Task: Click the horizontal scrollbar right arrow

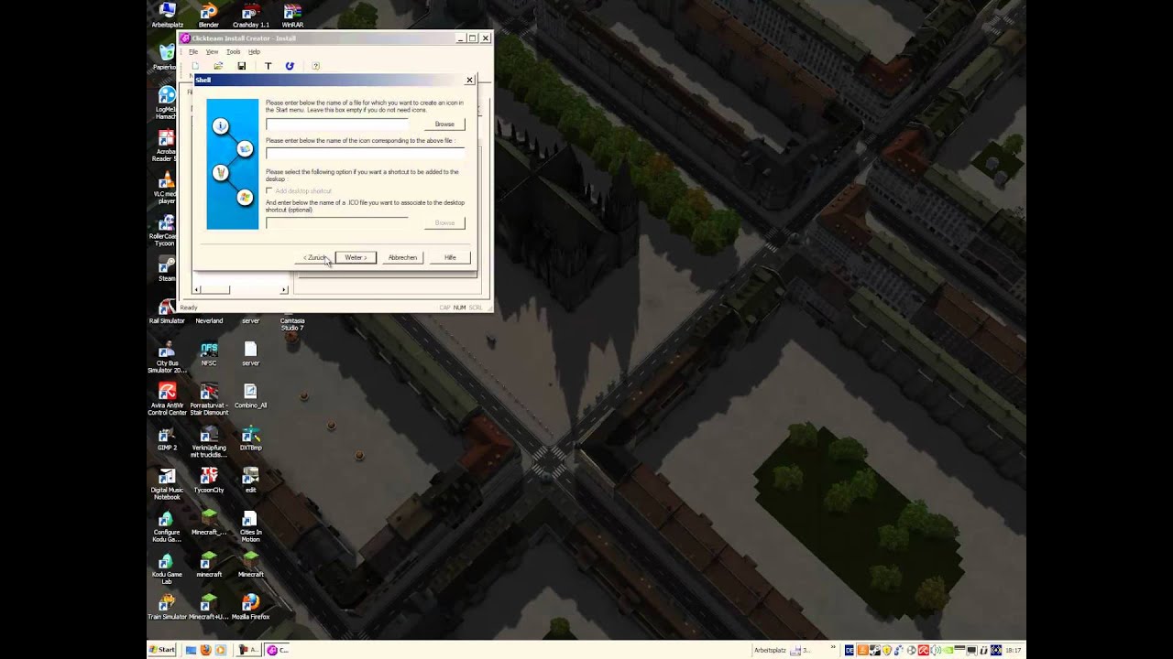Action: [284, 289]
